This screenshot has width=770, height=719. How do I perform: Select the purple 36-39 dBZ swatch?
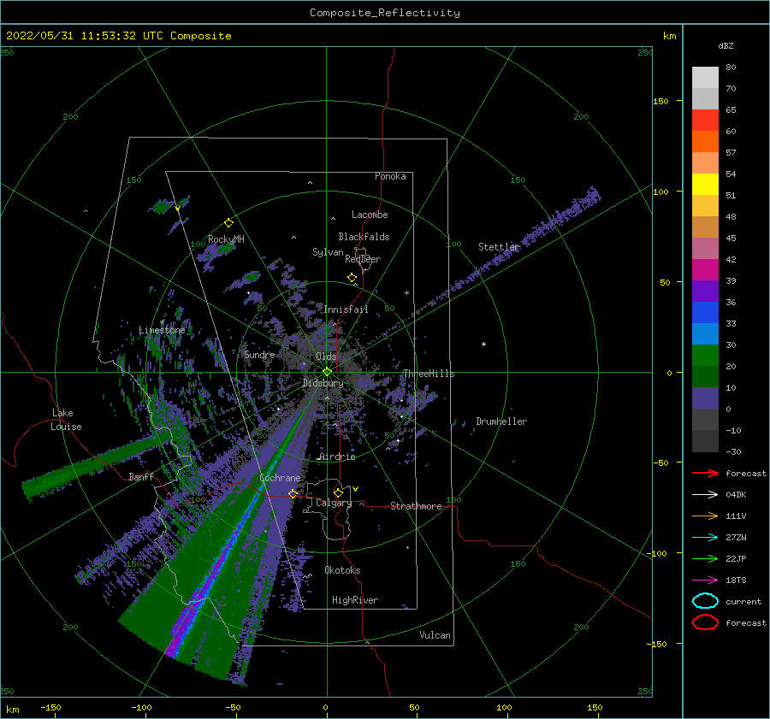pos(705,291)
